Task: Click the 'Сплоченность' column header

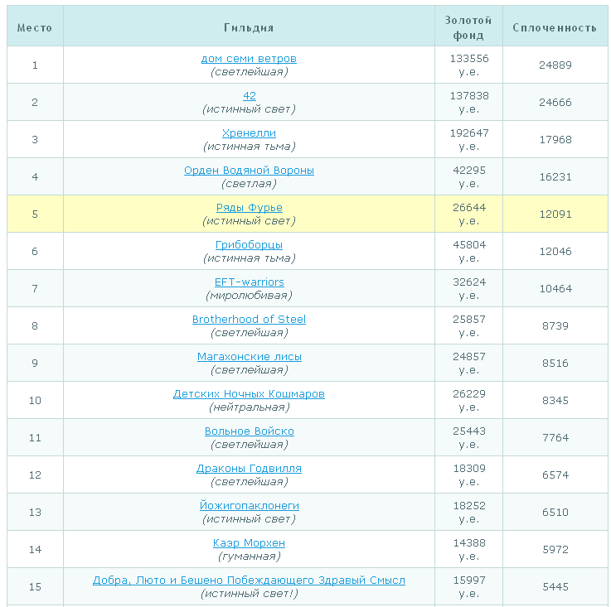Action: coord(555,27)
